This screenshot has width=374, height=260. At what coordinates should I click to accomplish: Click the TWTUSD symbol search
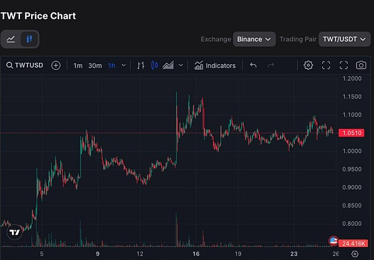pos(26,65)
